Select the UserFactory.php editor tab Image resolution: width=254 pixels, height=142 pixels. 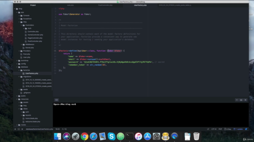(140, 5)
